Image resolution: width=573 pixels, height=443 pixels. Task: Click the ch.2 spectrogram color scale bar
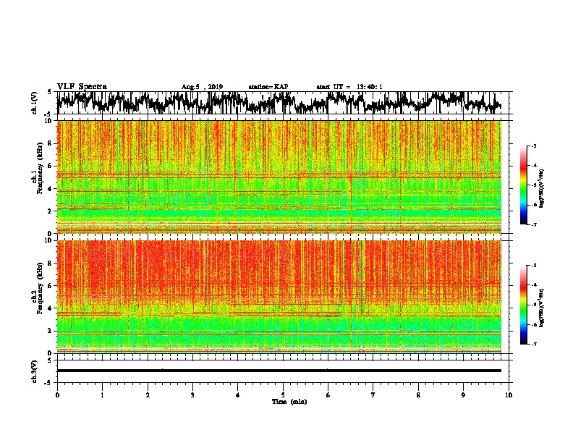tap(524, 305)
